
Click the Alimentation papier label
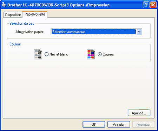(30, 32)
